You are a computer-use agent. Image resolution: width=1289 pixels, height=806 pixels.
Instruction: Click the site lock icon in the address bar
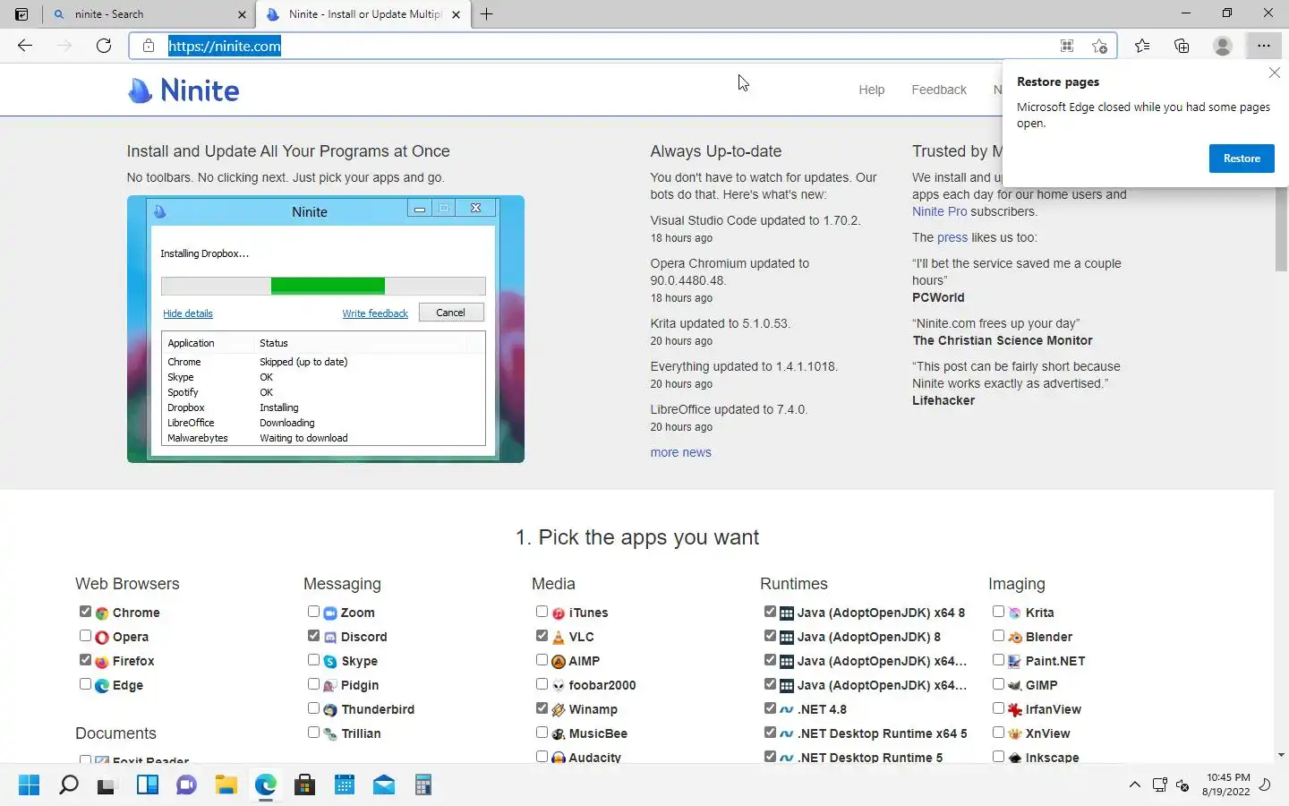click(149, 46)
